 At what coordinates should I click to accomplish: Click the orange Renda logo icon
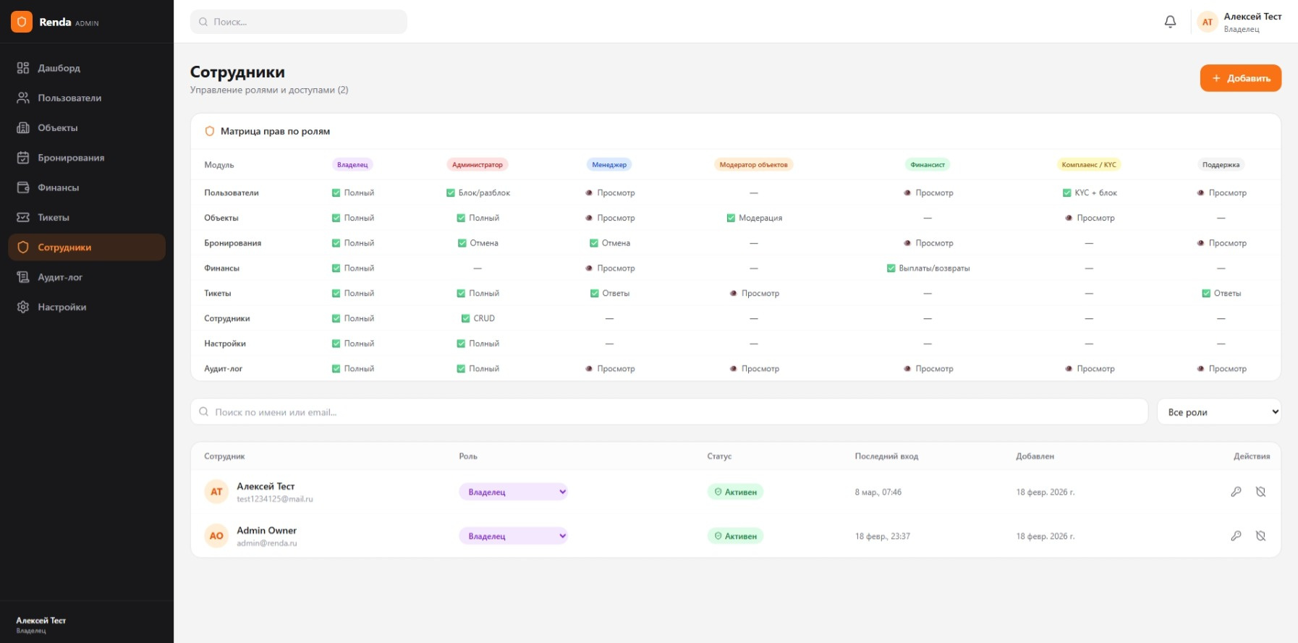coord(22,22)
